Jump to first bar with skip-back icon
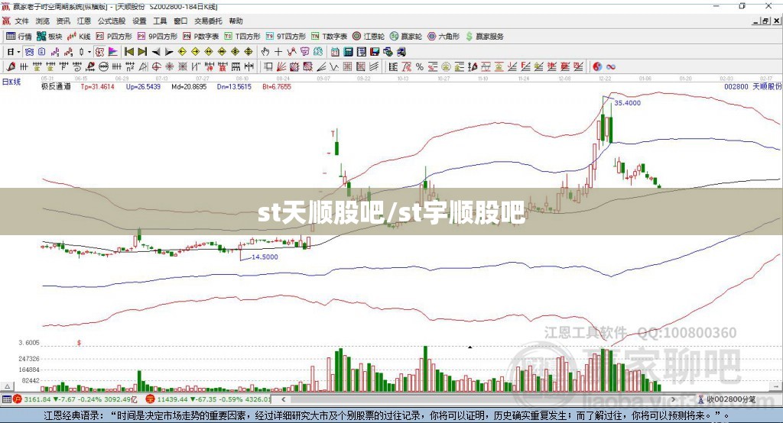The height and width of the screenshot is (423, 783). (128, 51)
